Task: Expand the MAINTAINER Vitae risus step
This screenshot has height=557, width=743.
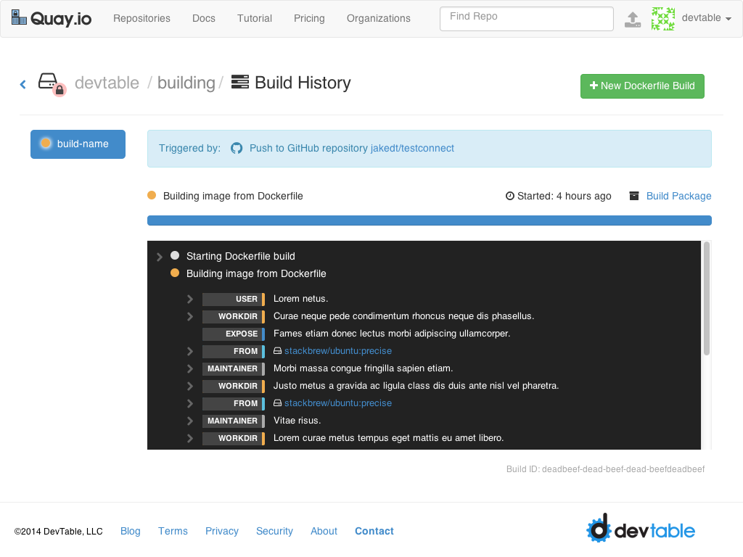Action: (190, 421)
